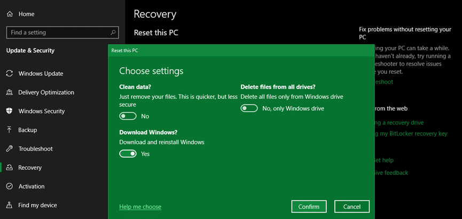Screen dimensions: 462x219
Task: Turn off the Download Windows switch
Action: coord(128,154)
